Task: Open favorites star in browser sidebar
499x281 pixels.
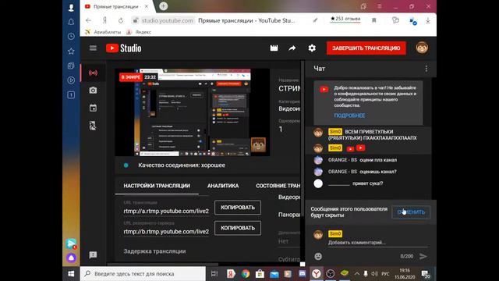Action: click(x=71, y=51)
